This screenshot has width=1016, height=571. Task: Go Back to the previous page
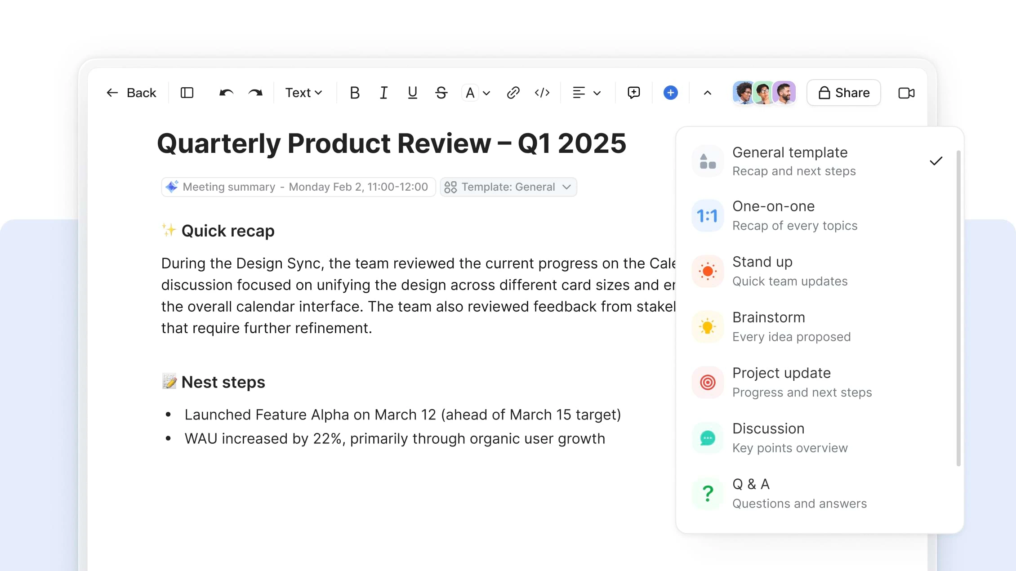tap(131, 93)
